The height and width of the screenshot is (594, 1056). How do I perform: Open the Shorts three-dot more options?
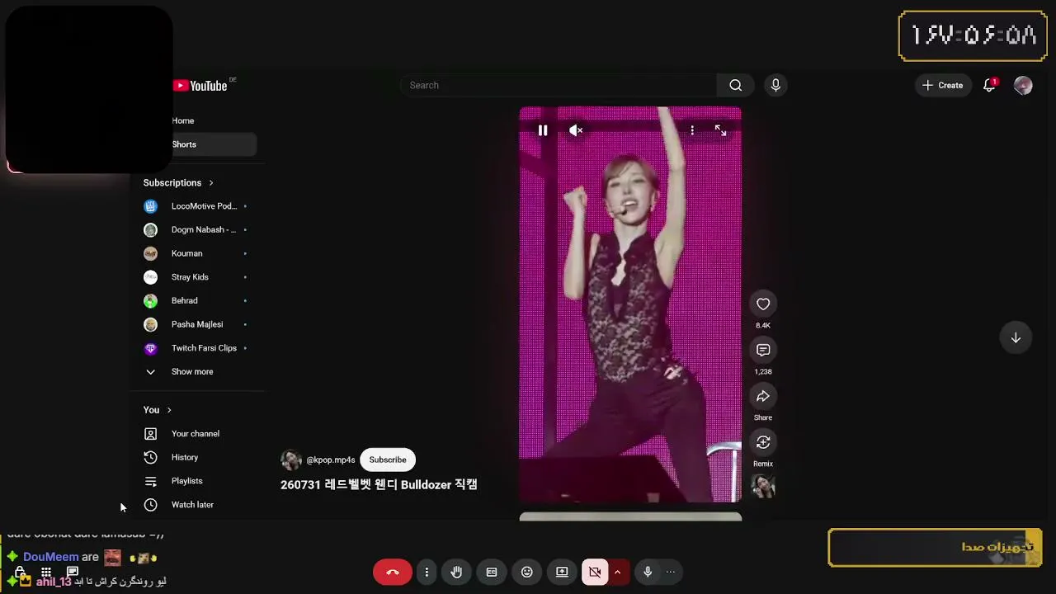click(692, 130)
